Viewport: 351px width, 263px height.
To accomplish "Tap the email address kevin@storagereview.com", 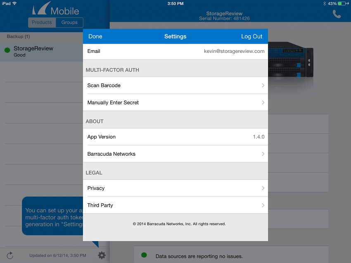I will pyautogui.click(x=234, y=51).
